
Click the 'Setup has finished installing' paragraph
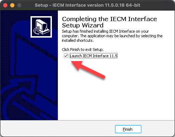click(112, 36)
